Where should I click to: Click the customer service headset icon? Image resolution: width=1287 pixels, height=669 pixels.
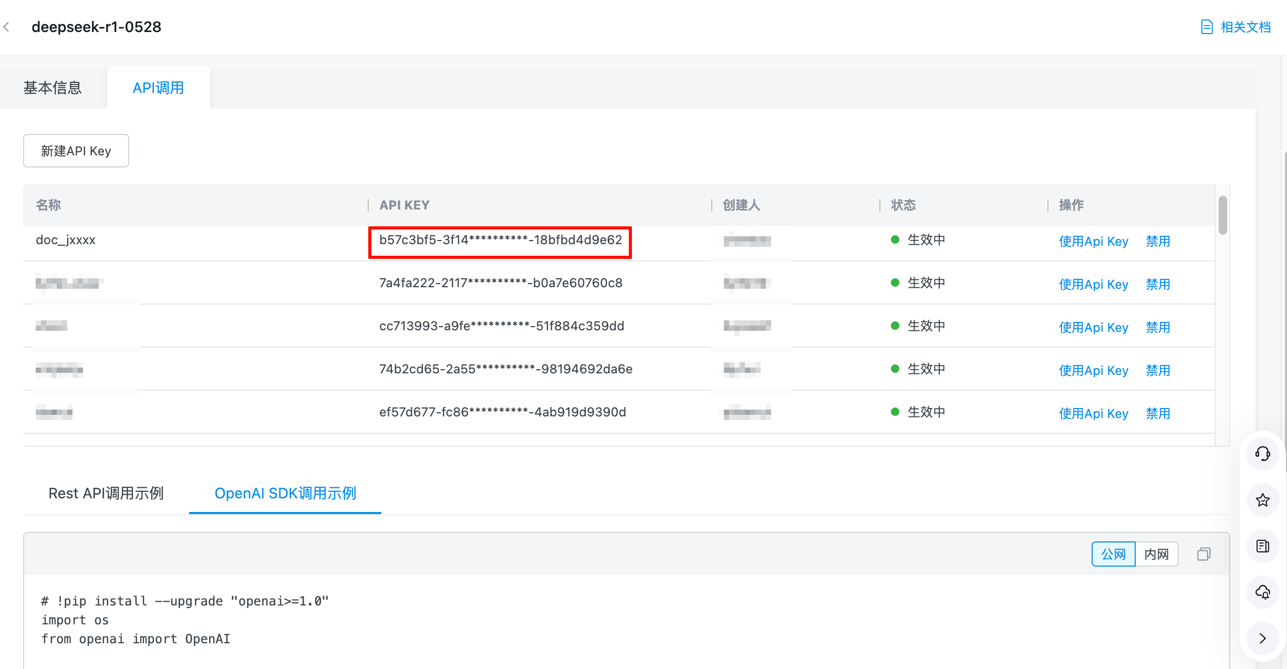[1263, 454]
